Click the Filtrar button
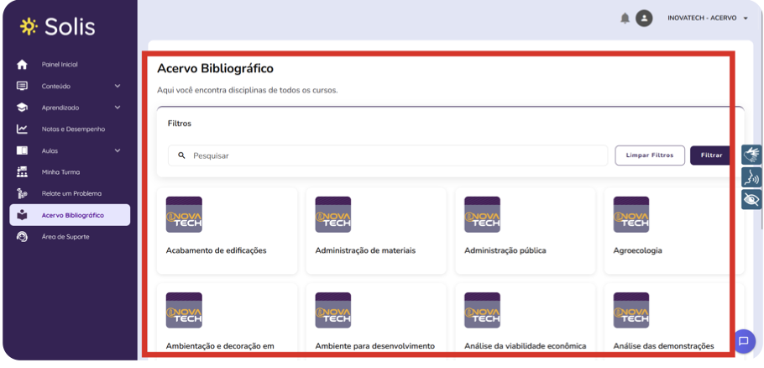Viewport: 764px width, 368px height. (711, 155)
